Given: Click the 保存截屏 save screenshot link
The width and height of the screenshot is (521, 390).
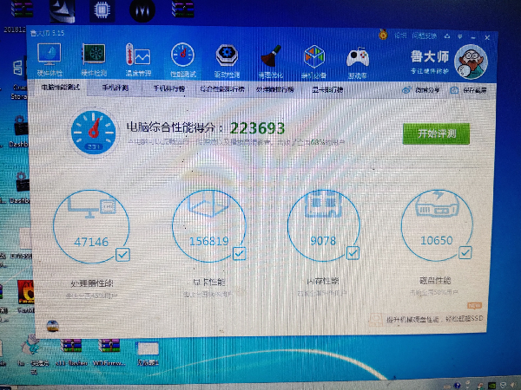Looking at the screenshot, I should tap(474, 90).
